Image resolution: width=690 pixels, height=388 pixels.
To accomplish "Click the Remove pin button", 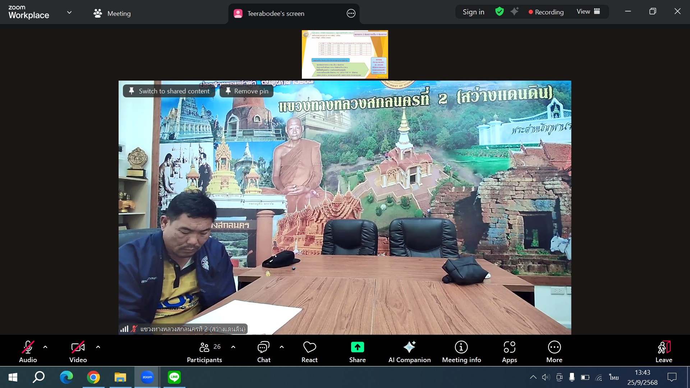I will pos(247,91).
